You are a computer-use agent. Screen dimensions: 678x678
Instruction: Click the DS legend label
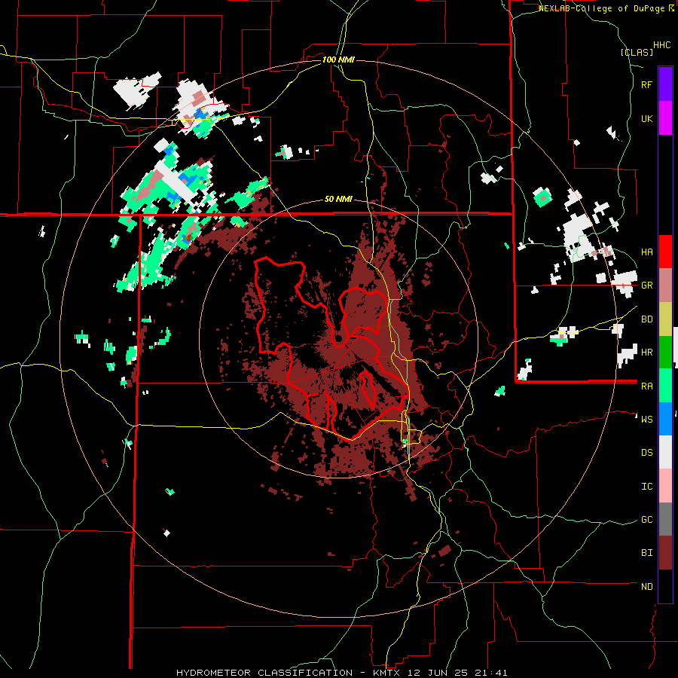[x=646, y=453]
